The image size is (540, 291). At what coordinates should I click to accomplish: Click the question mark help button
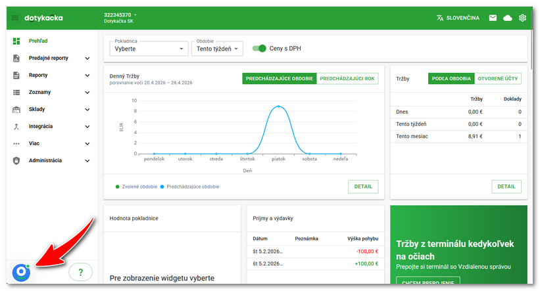click(x=80, y=271)
